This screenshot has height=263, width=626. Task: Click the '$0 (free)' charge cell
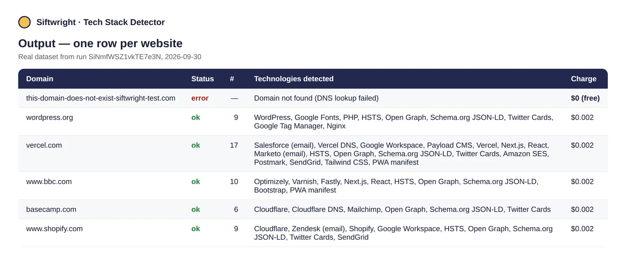tap(585, 98)
